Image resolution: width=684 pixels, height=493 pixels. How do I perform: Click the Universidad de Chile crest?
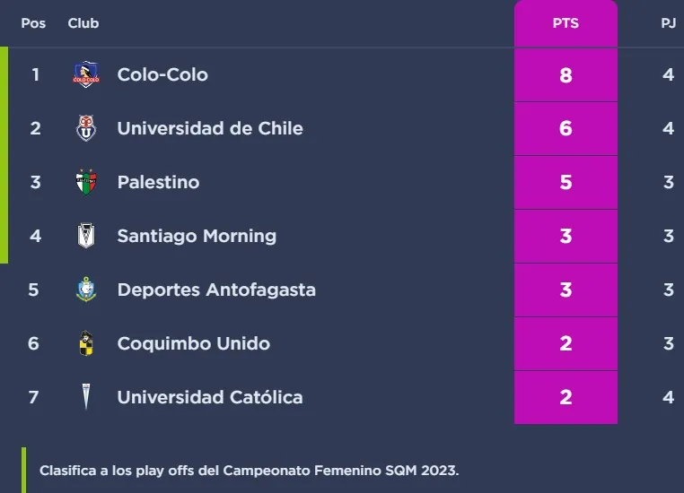click(x=85, y=128)
